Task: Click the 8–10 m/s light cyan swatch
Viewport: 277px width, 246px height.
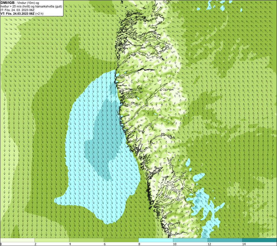Action: [156, 240]
